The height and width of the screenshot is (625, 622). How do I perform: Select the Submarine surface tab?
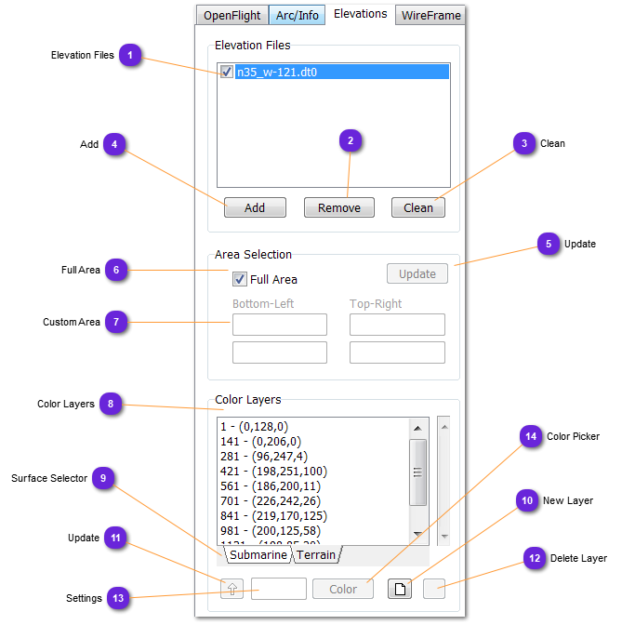[x=258, y=555]
